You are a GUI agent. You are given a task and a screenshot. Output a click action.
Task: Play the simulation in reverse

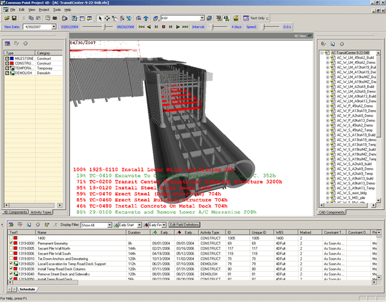click(x=149, y=27)
